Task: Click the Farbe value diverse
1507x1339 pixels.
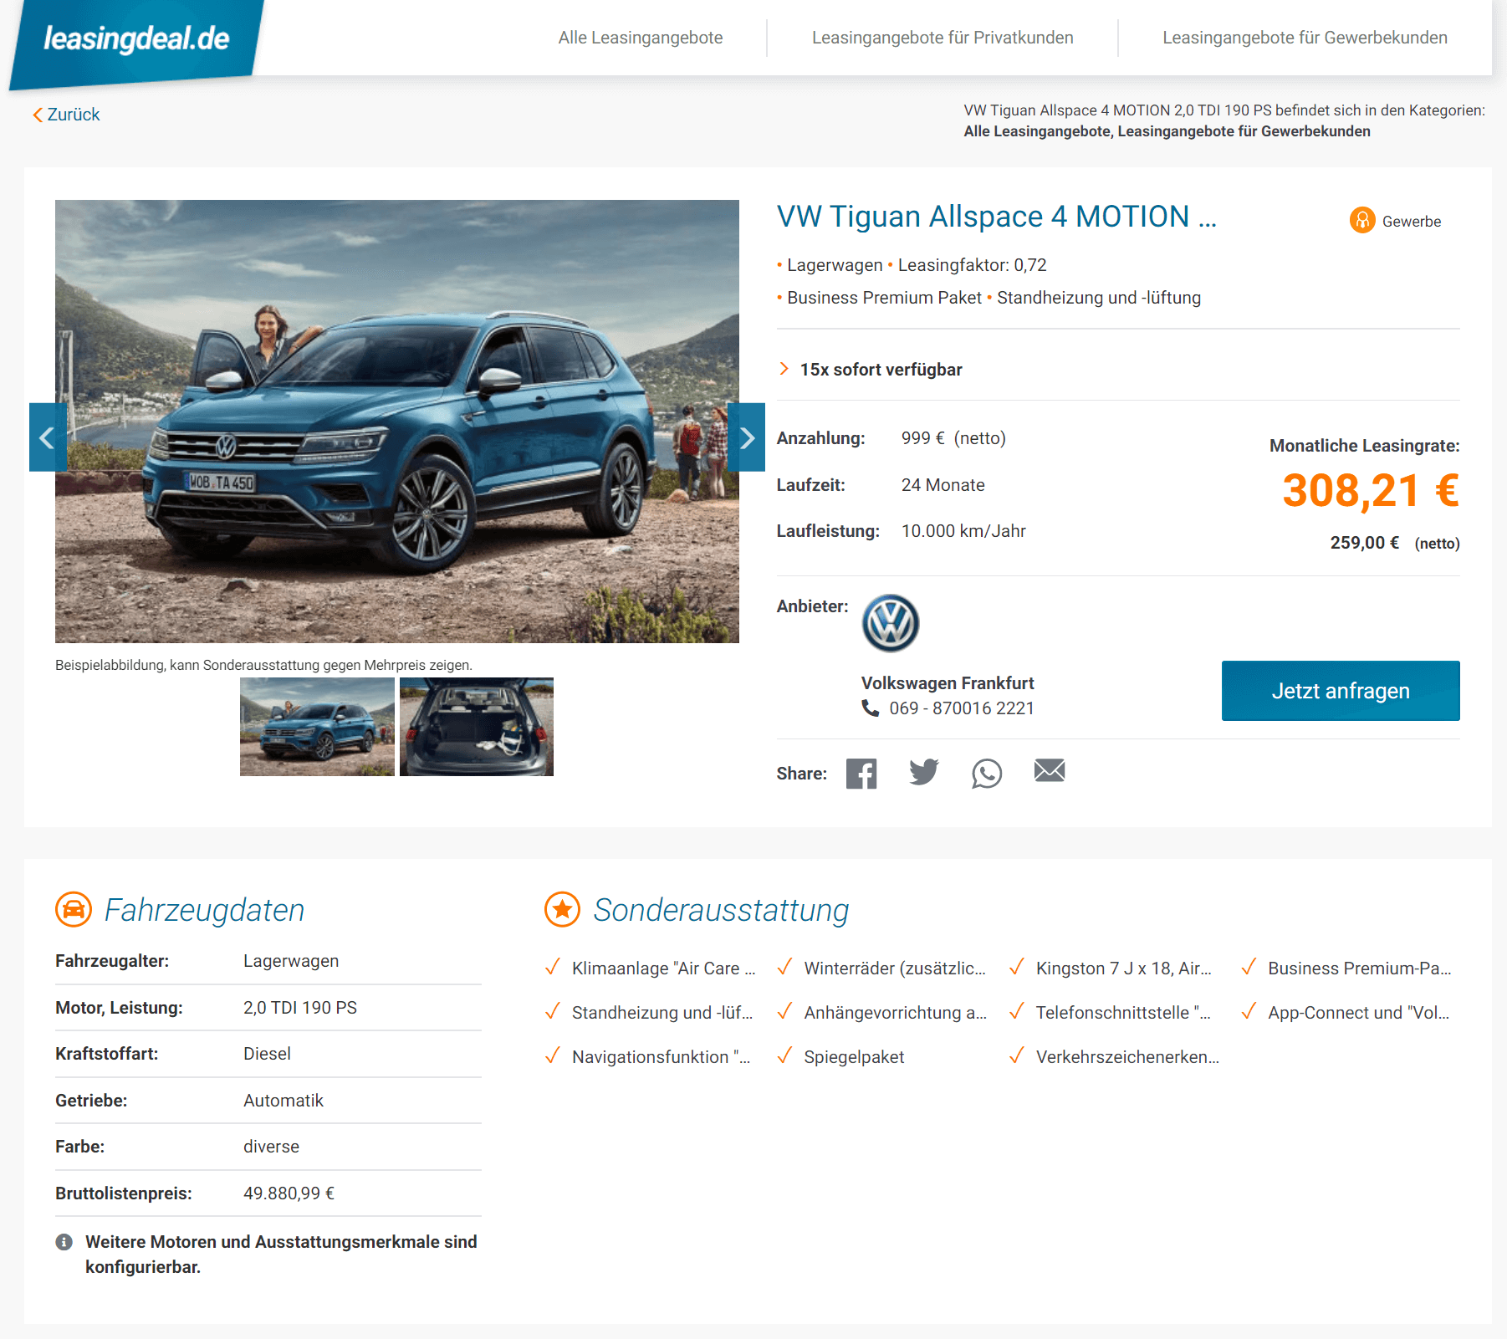Action: click(271, 1147)
